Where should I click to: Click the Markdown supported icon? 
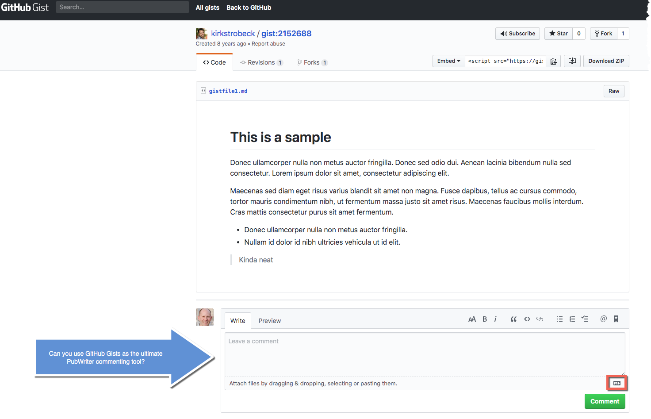[x=617, y=383]
